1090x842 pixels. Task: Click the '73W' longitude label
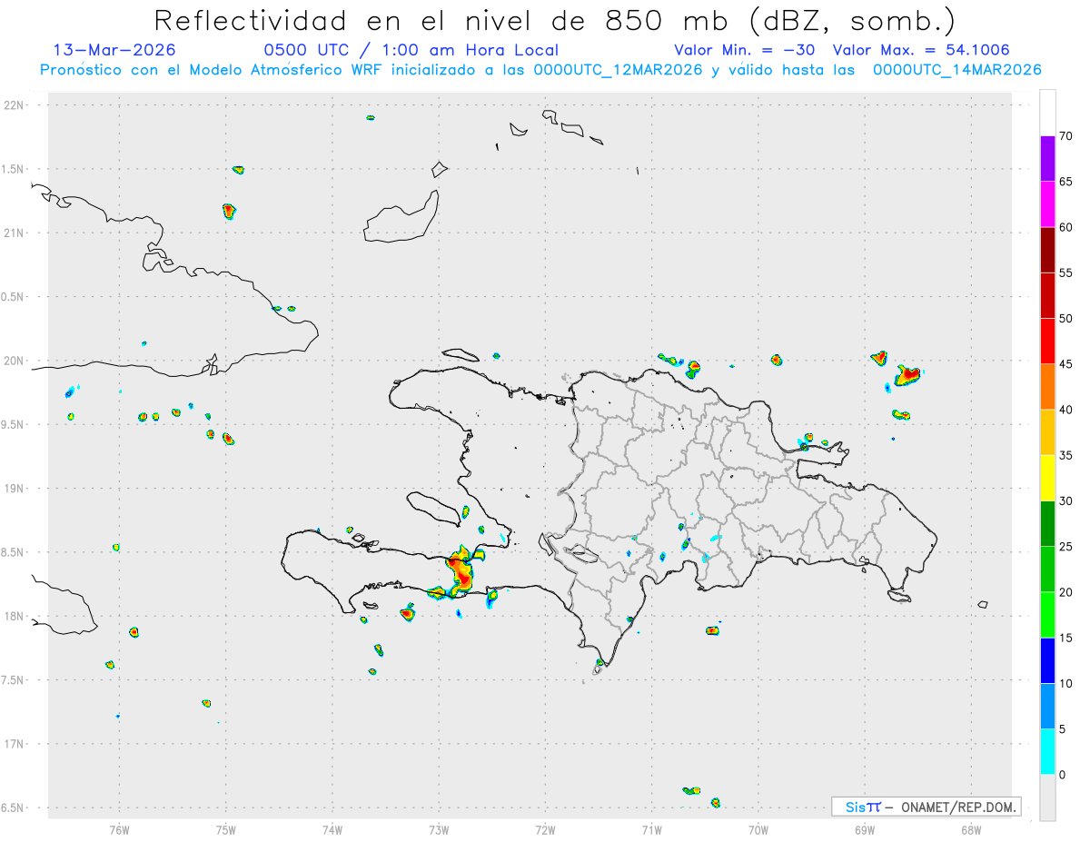click(439, 830)
